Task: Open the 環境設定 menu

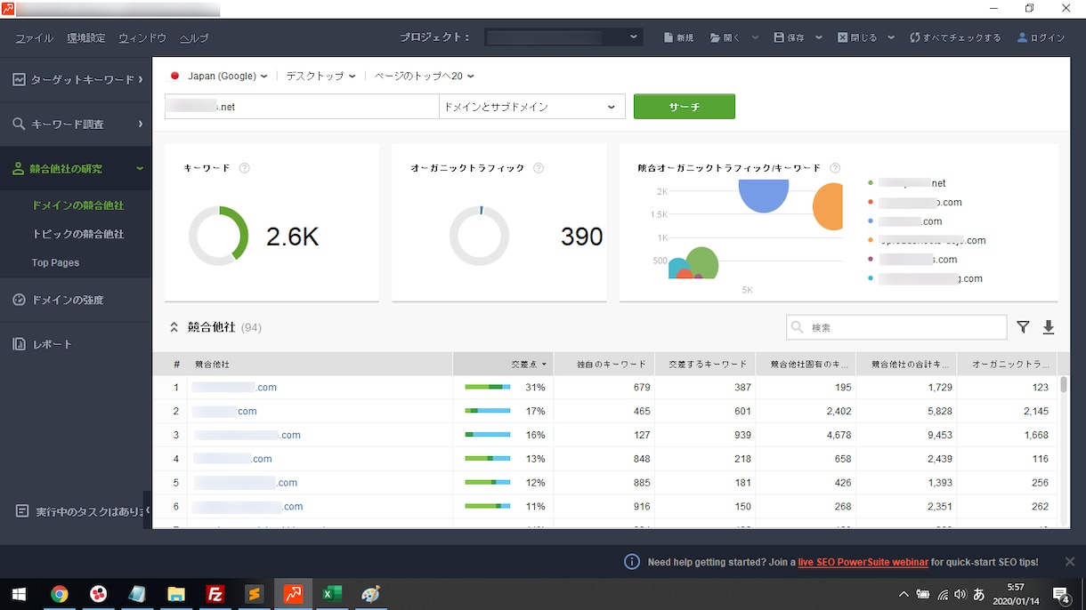Action: pyautogui.click(x=85, y=38)
